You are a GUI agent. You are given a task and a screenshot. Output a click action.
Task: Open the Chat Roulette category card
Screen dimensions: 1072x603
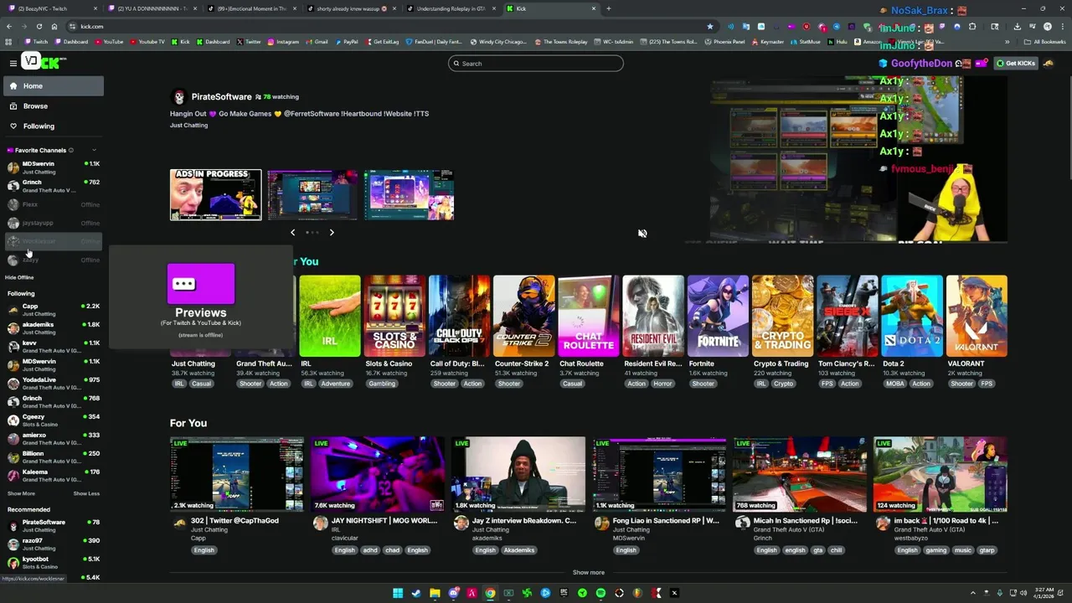click(589, 316)
